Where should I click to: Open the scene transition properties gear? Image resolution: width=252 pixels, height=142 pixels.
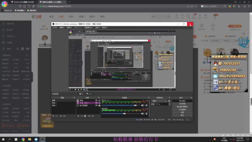(x=169, y=101)
